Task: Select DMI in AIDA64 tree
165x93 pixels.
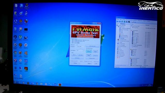Action: tap(121, 31)
